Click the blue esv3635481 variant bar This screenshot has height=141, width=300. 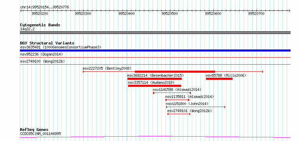pyautogui.click(x=155, y=50)
